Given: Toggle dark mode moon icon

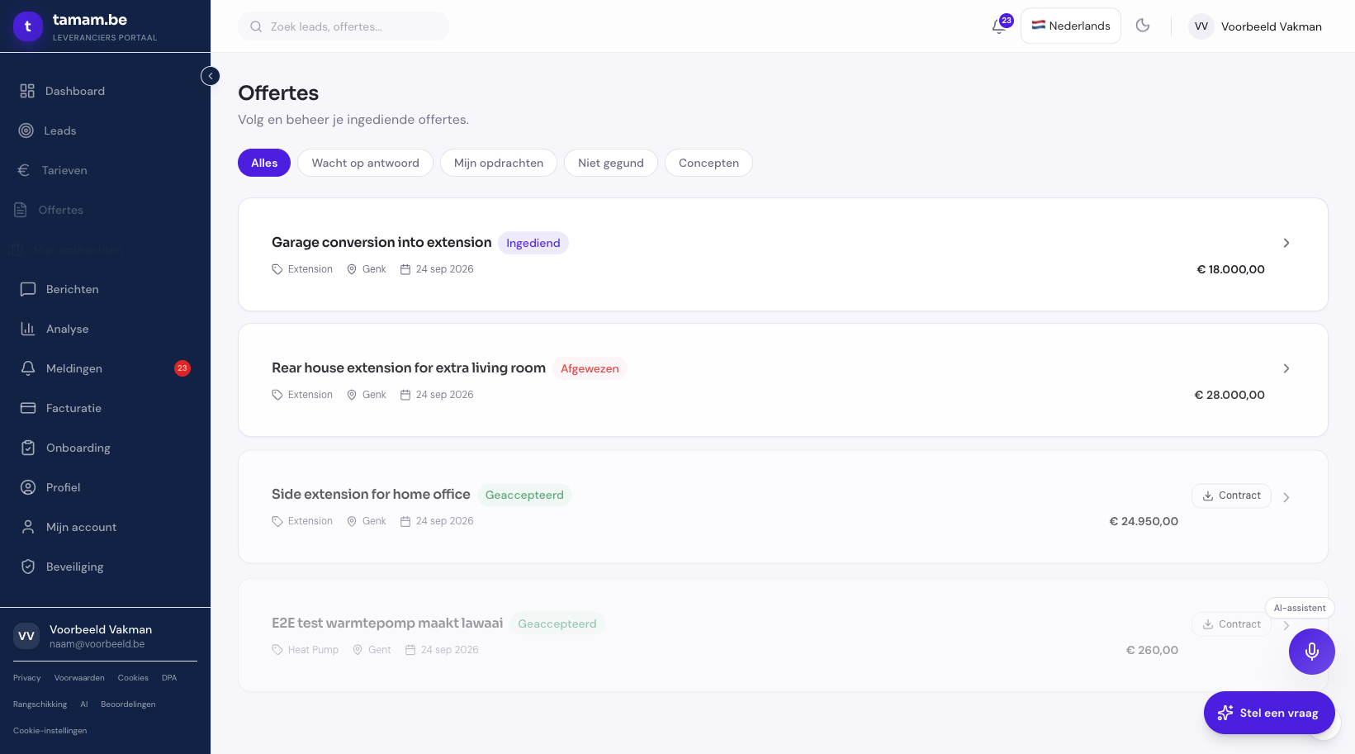Looking at the screenshot, I should point(1143,26).
